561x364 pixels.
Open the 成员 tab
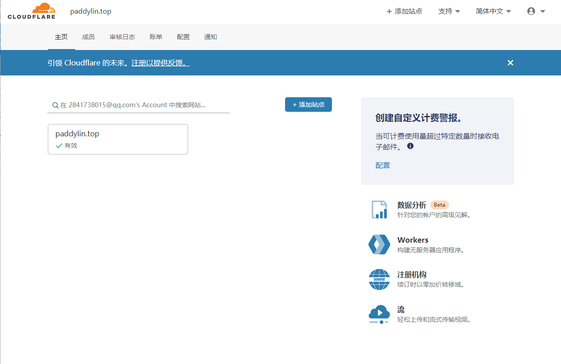tap(88, 37)
